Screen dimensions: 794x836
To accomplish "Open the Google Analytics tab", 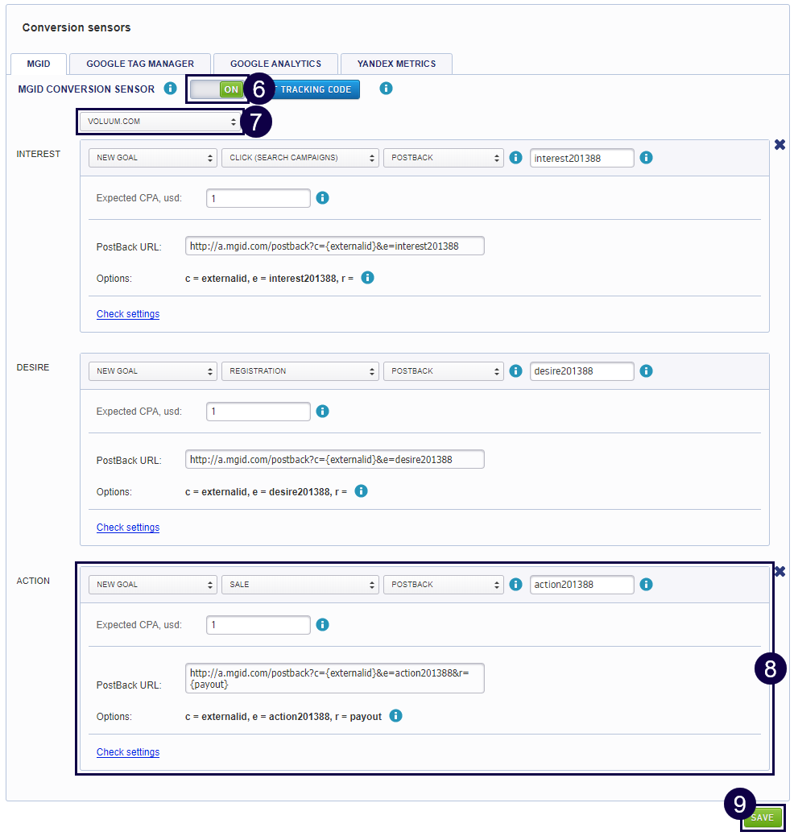I will (x=275, y=64).
